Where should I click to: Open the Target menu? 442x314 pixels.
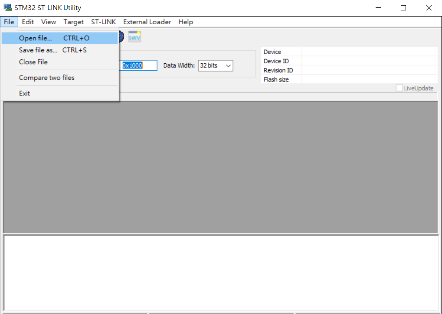pos(73,22)
